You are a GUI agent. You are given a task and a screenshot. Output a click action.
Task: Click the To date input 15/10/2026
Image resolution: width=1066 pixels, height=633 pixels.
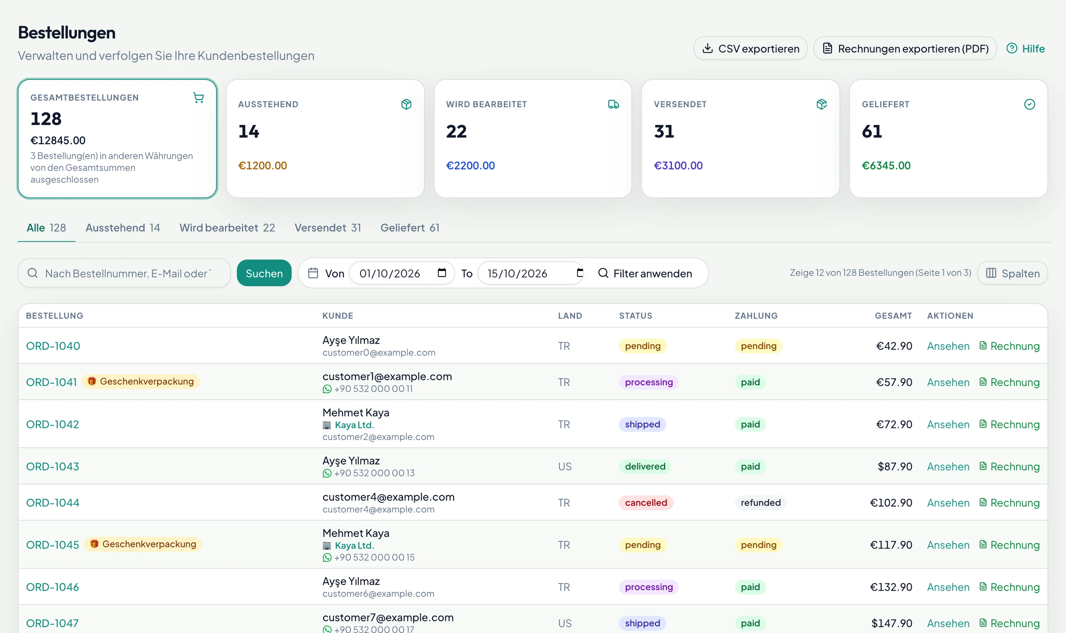[x=531, y=273]
